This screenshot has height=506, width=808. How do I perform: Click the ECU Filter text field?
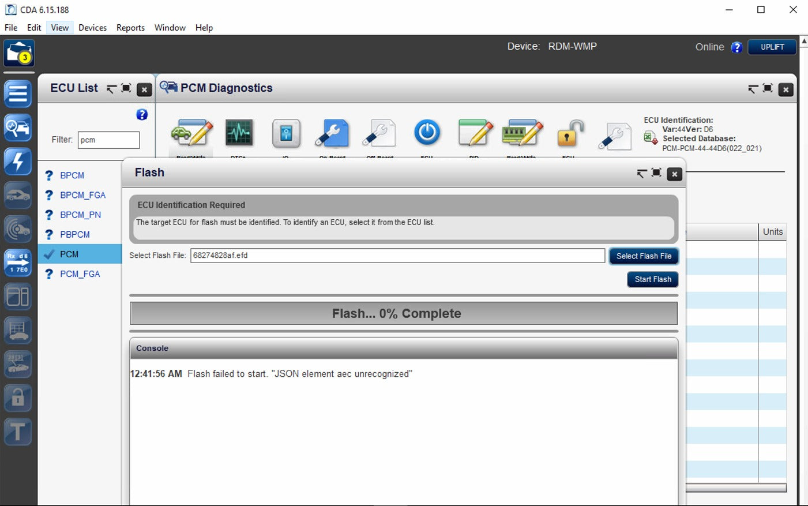click(x=108, y=140)
